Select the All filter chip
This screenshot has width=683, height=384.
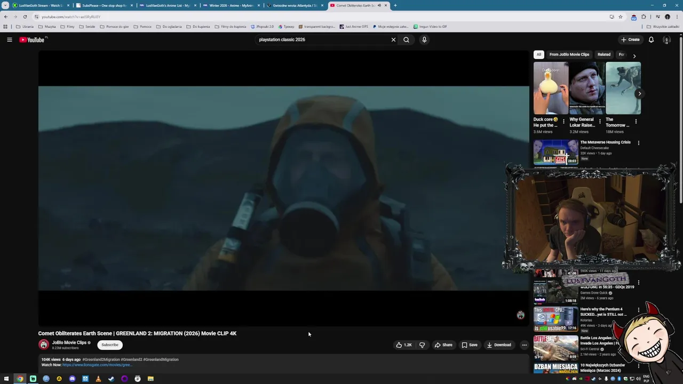click(x=539, y=54)
